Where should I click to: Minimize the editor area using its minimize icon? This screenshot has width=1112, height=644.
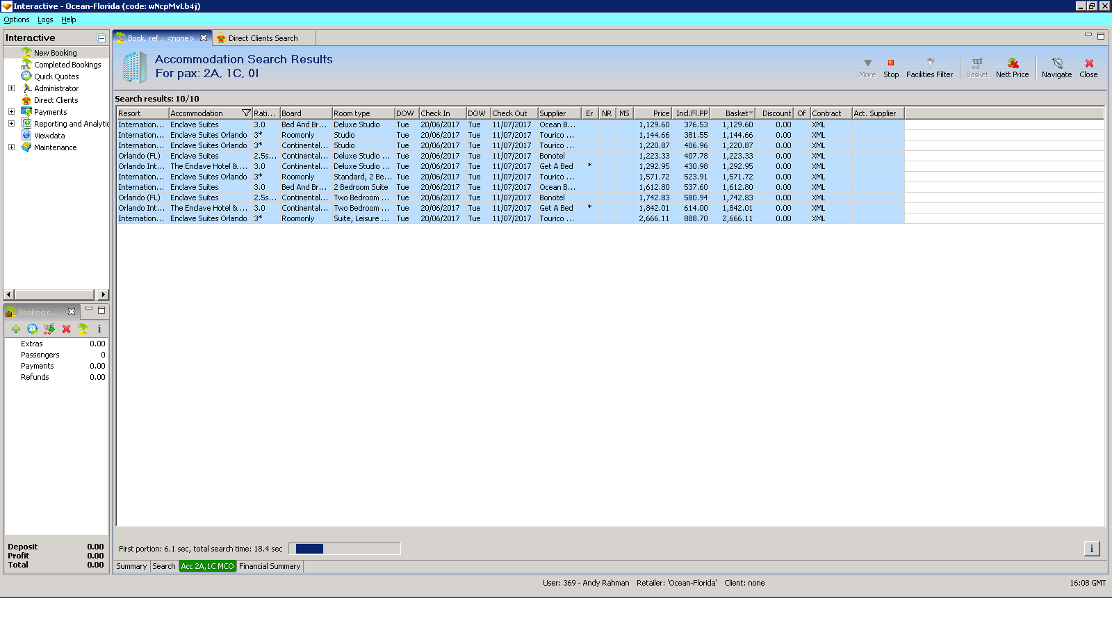click(1088, 35)
